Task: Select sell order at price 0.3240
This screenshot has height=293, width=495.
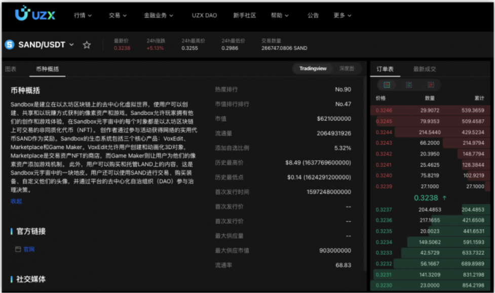Action: pyautogui.click(x=430, y=175)
